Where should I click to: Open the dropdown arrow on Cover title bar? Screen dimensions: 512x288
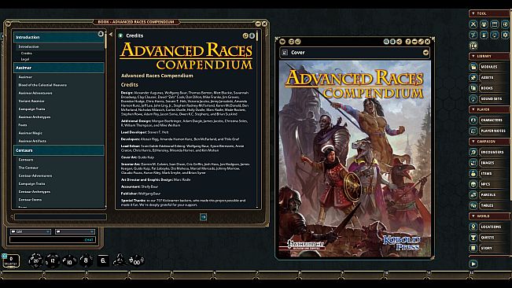(x=425, y=53)
